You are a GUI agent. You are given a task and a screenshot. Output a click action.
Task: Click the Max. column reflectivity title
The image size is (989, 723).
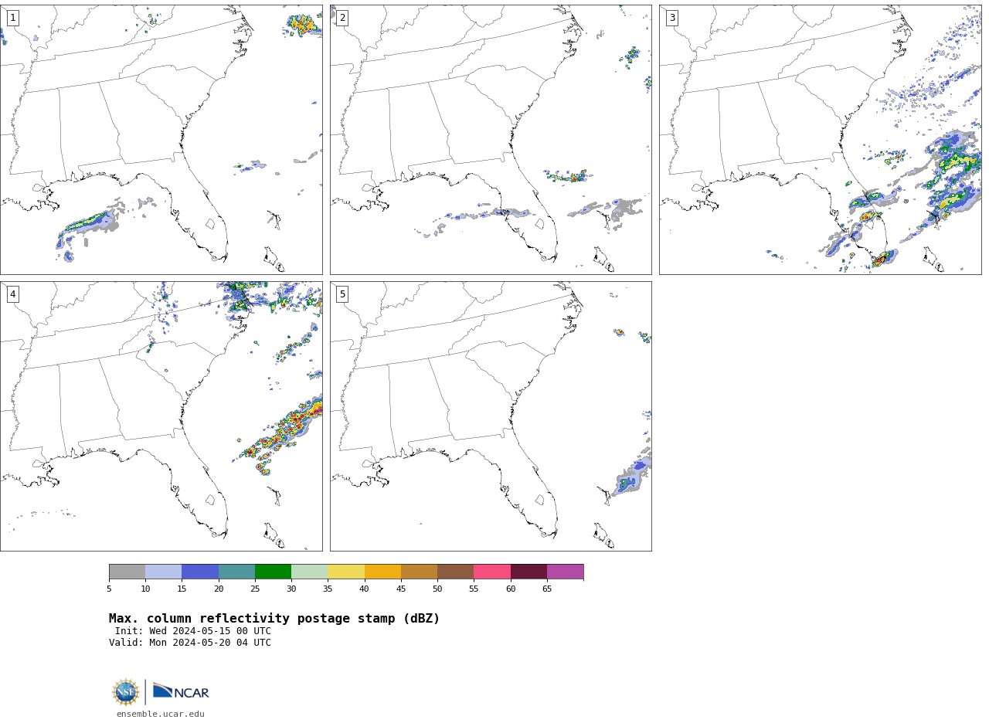pyautogui.click(x=274, y=619)
